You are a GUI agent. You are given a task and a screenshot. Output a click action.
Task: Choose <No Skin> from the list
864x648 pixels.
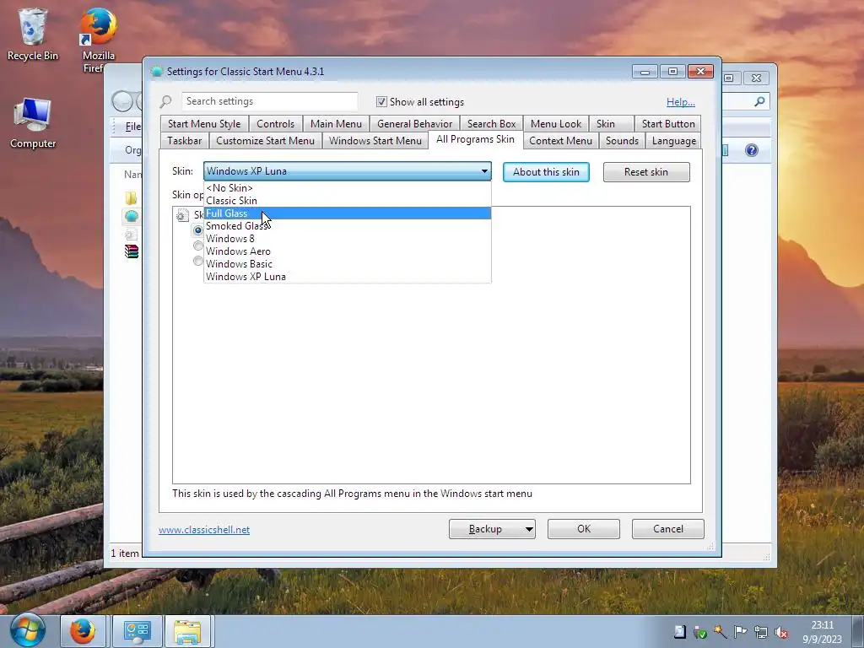coord(347,188)
